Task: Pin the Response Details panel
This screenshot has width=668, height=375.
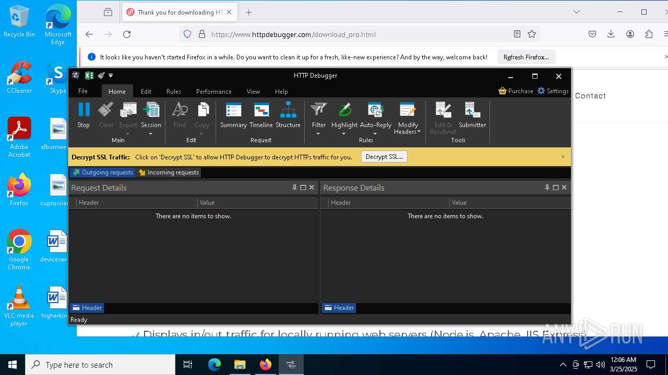Action: tap(547, 187)
